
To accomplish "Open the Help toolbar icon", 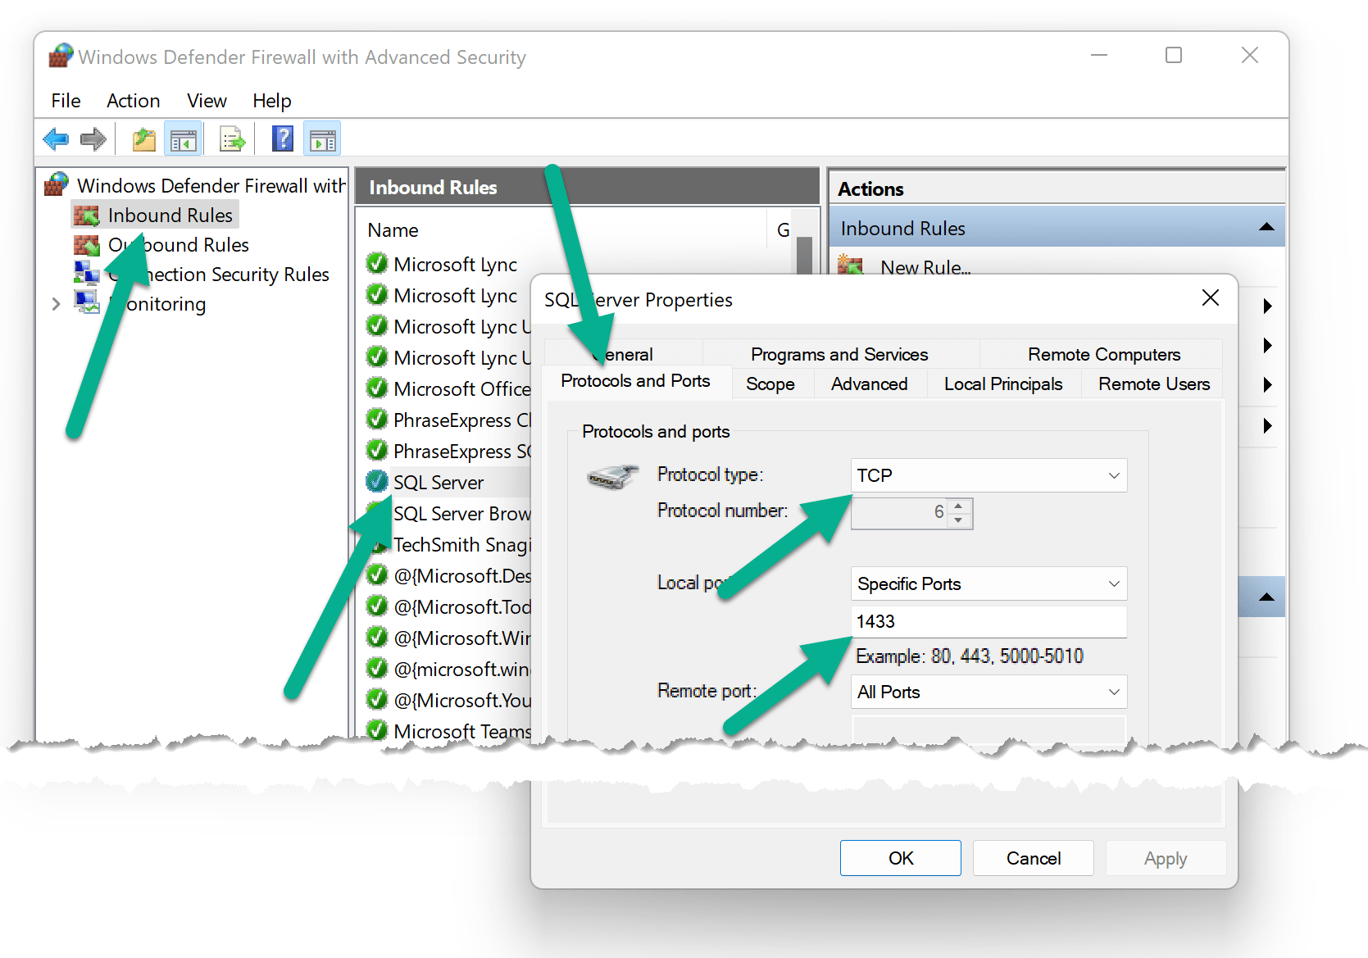I will tap(283, 138).
